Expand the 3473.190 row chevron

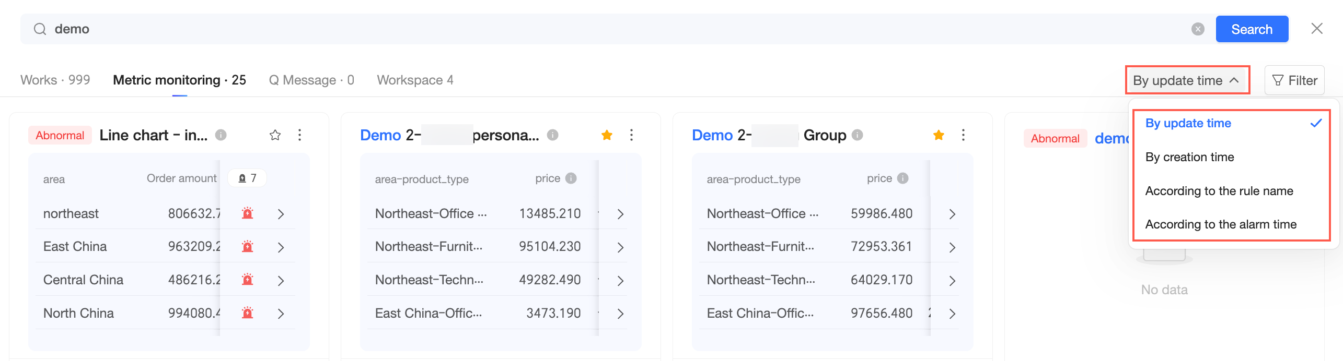tap(621, 314)
